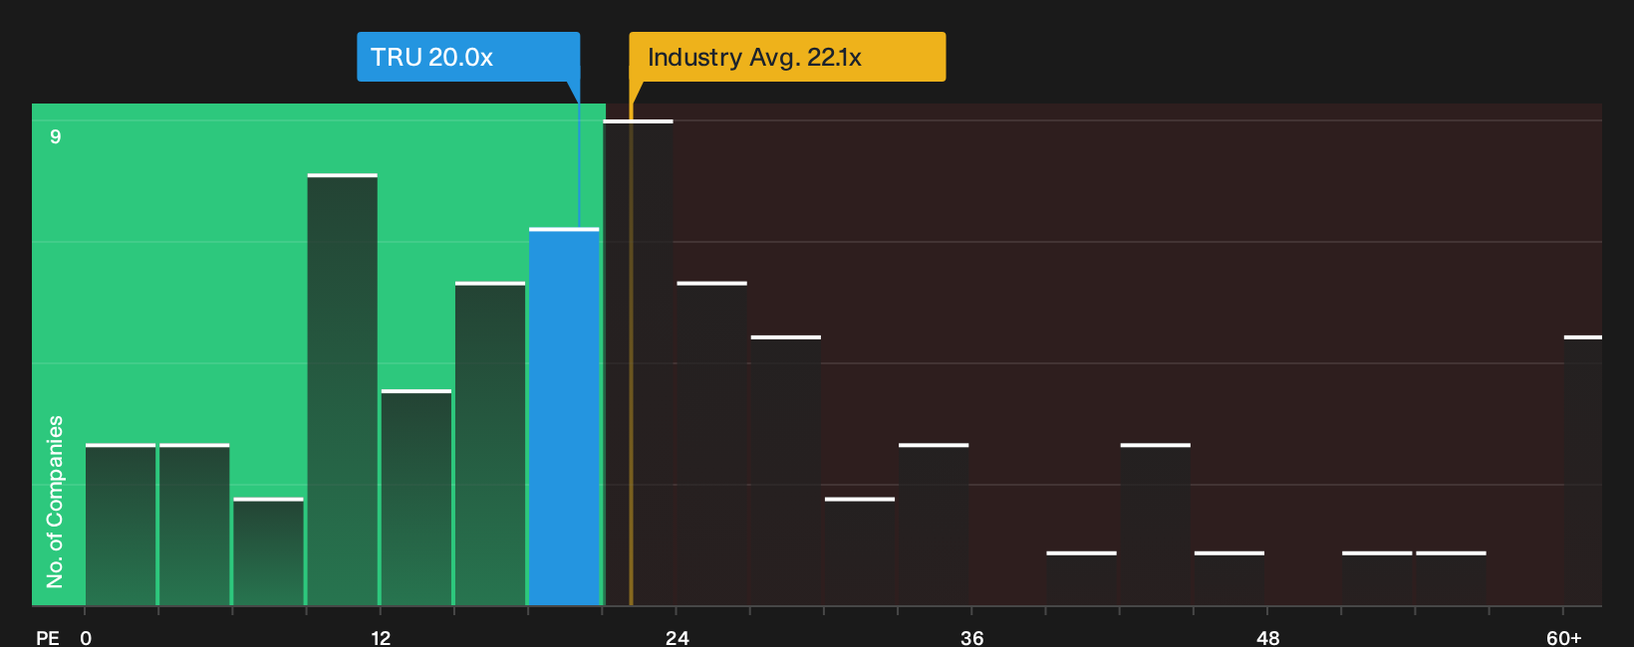Click the PE axis label
This screenshot has height=647, width=1634.
(x=48, y=637)
